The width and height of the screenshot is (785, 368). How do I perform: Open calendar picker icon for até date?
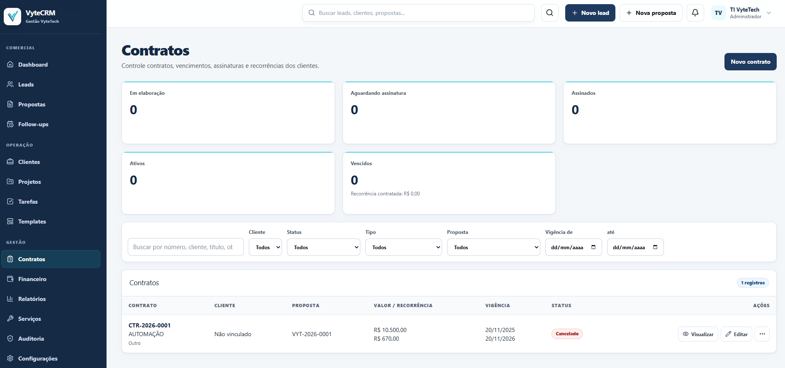(x=655, y=247)
